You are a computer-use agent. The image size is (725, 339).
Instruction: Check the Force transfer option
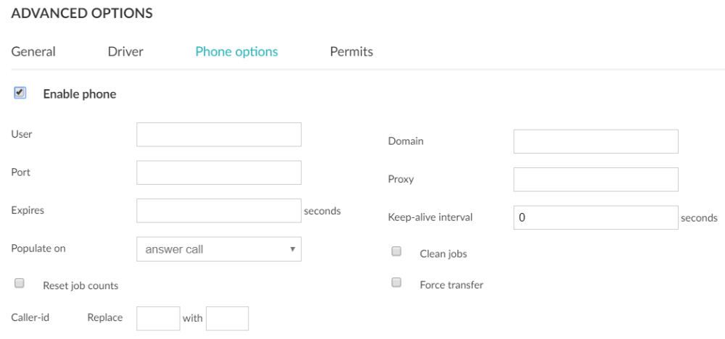click(397, 283)
